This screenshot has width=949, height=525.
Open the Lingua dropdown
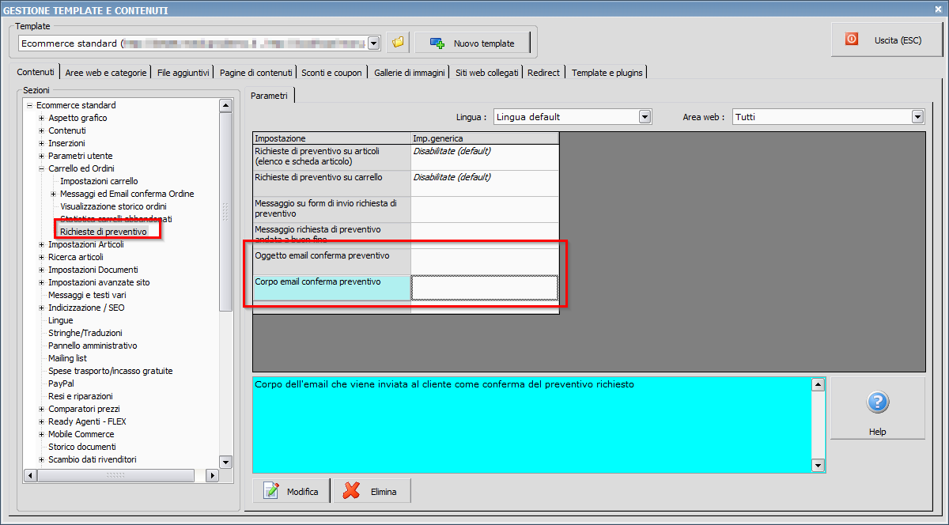pyautogui.click(x=645, y=117)
